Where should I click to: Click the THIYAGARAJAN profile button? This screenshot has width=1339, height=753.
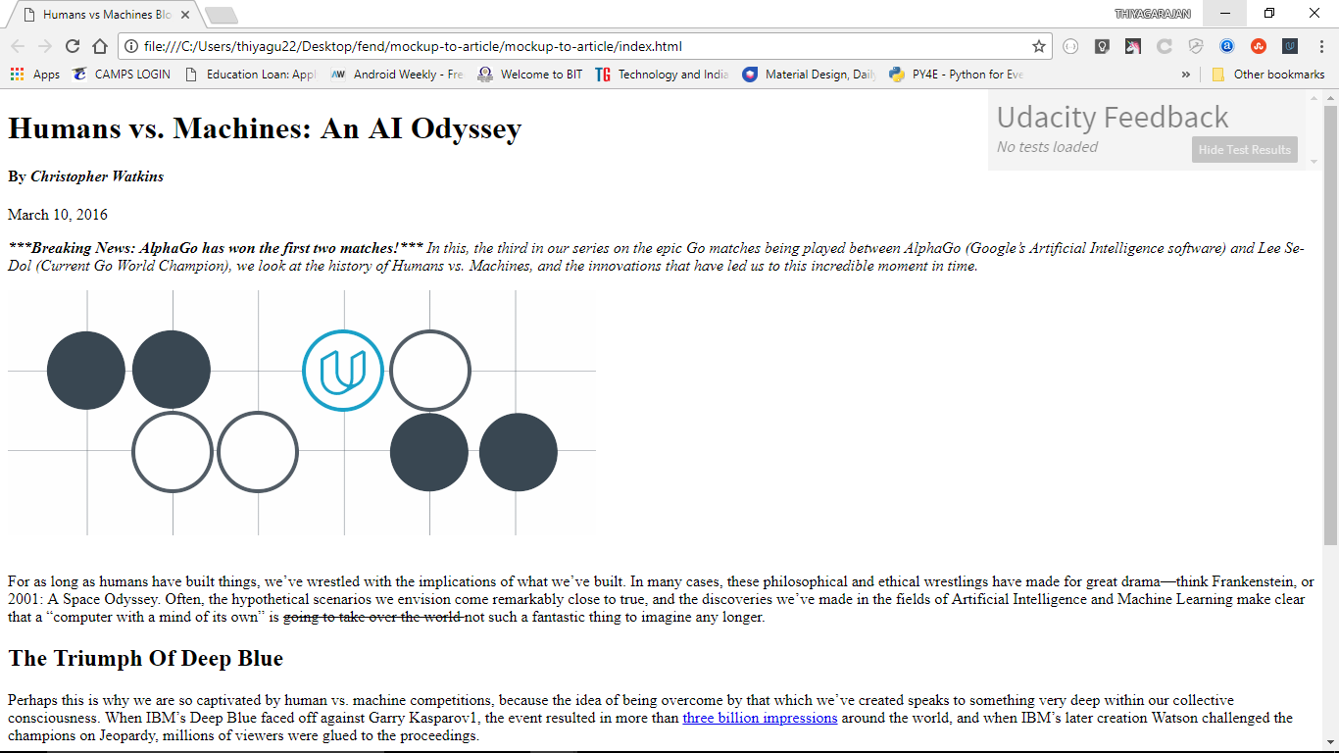1154,14
